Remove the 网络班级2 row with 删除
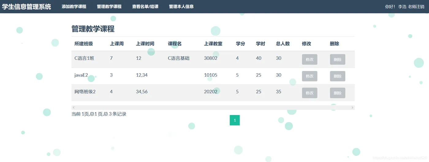429x162 pixels. tap(337, 93)
